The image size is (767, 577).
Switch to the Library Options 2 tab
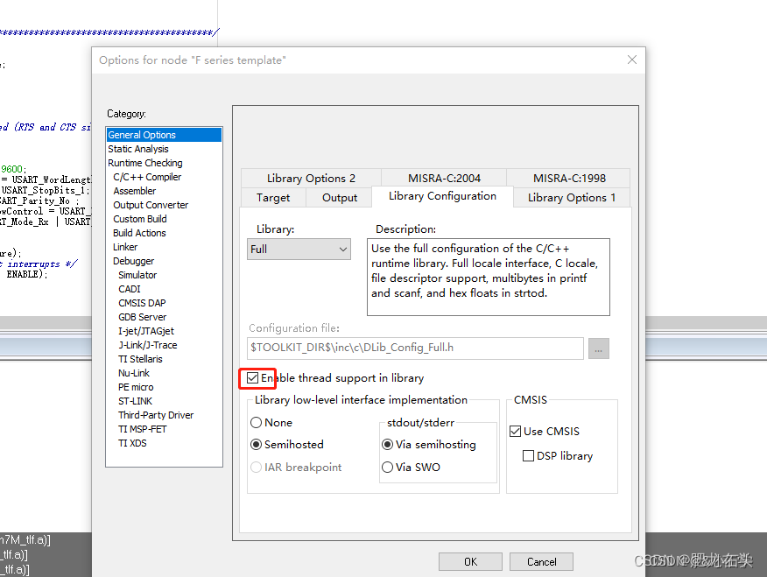tap(311, 179)
